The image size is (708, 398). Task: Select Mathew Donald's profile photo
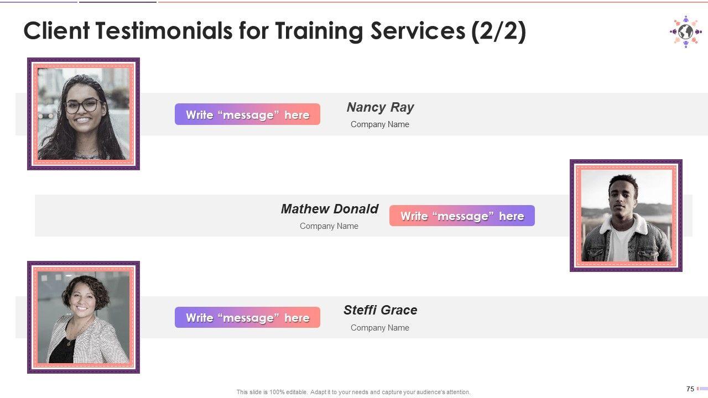pos(626,216)
